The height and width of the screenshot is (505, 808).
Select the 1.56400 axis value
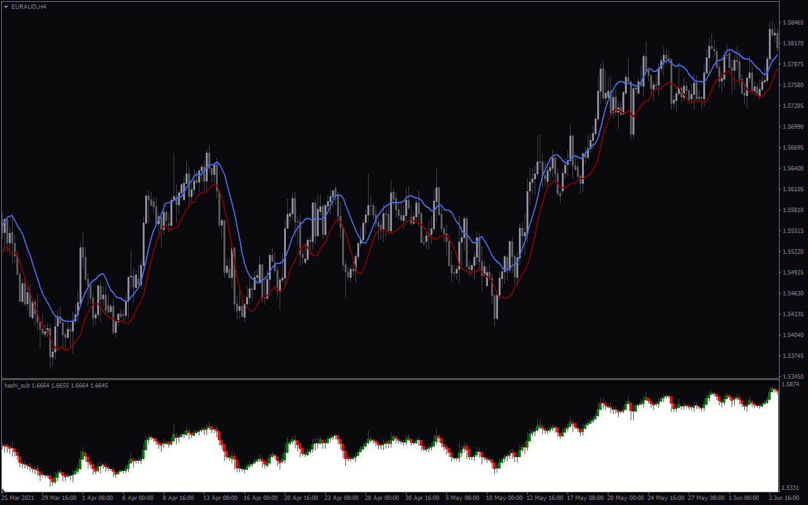pyautogui.click(x=792, y=169)
